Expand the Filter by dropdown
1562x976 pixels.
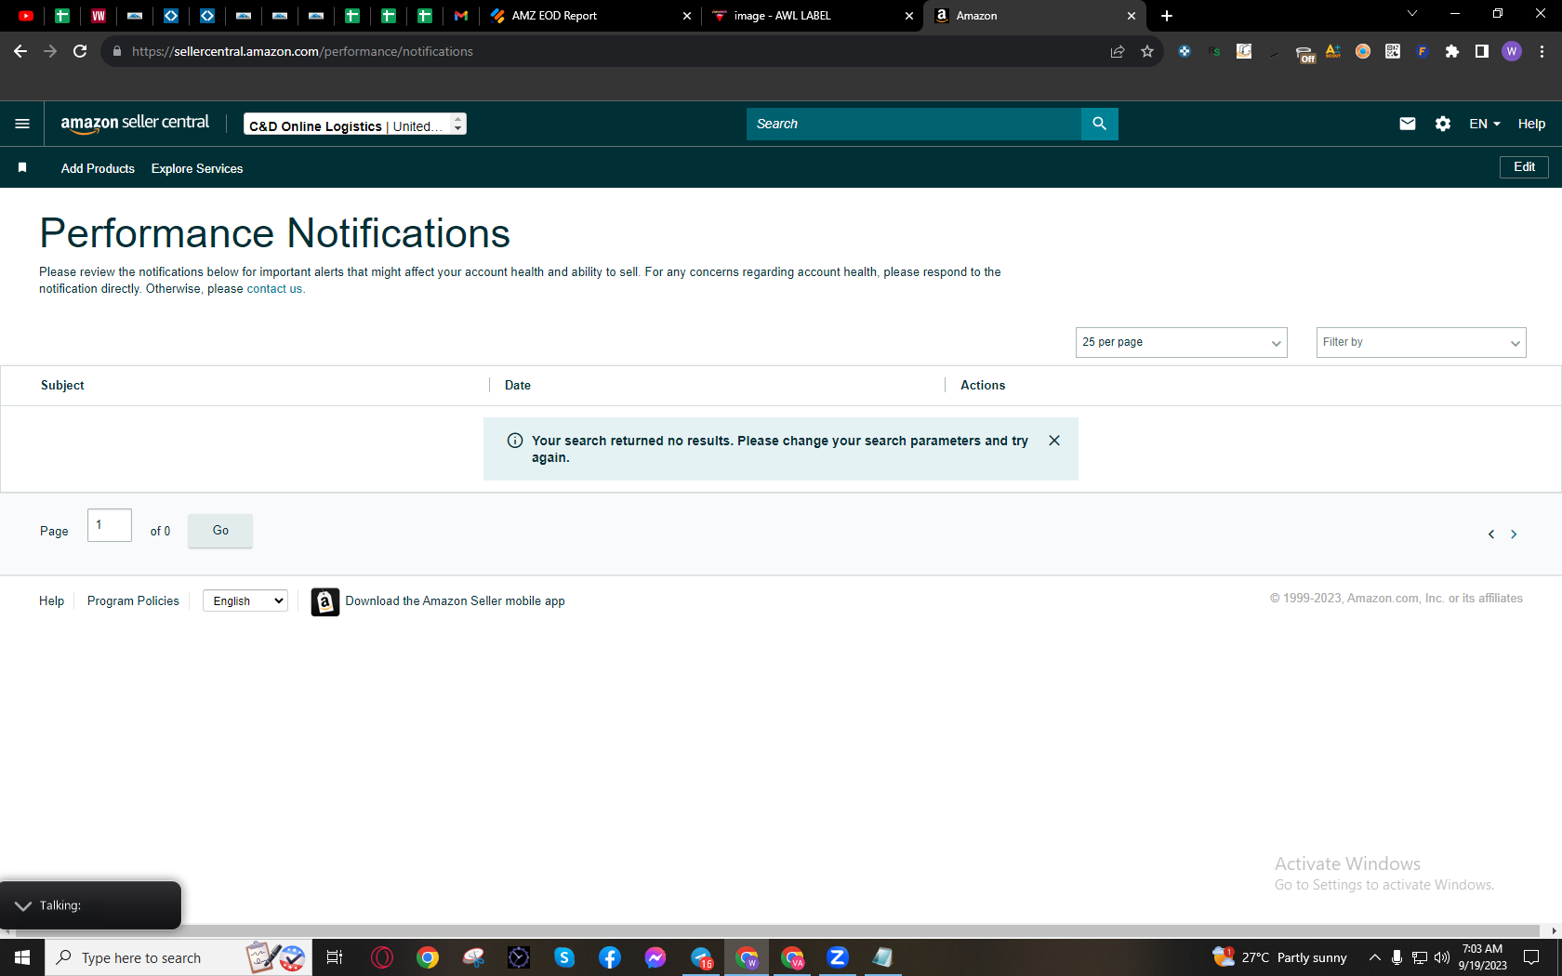pos(1421,342)
